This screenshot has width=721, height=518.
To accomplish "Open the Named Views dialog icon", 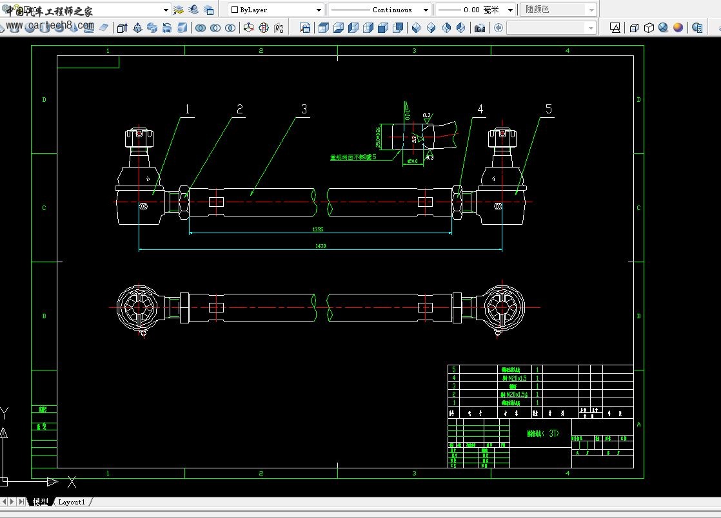I will pos(305,28).
